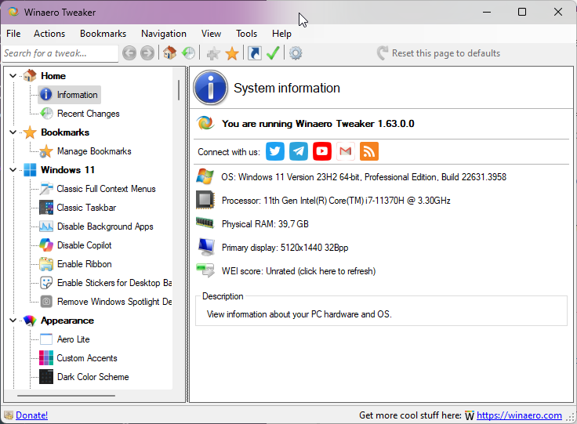Open bookmarks with the gold star icon

point(232,53)
